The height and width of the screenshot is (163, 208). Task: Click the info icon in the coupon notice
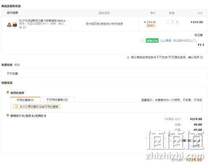coord(17,107)
